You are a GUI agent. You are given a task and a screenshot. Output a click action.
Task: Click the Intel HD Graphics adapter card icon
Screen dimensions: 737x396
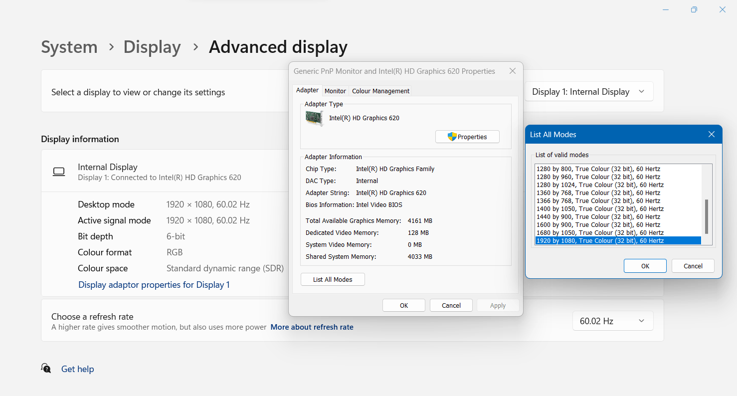(x=314, y=118)
